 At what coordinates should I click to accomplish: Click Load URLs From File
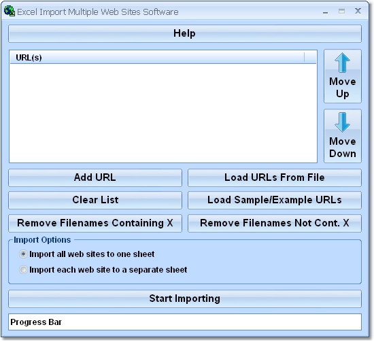pos(275,177)
